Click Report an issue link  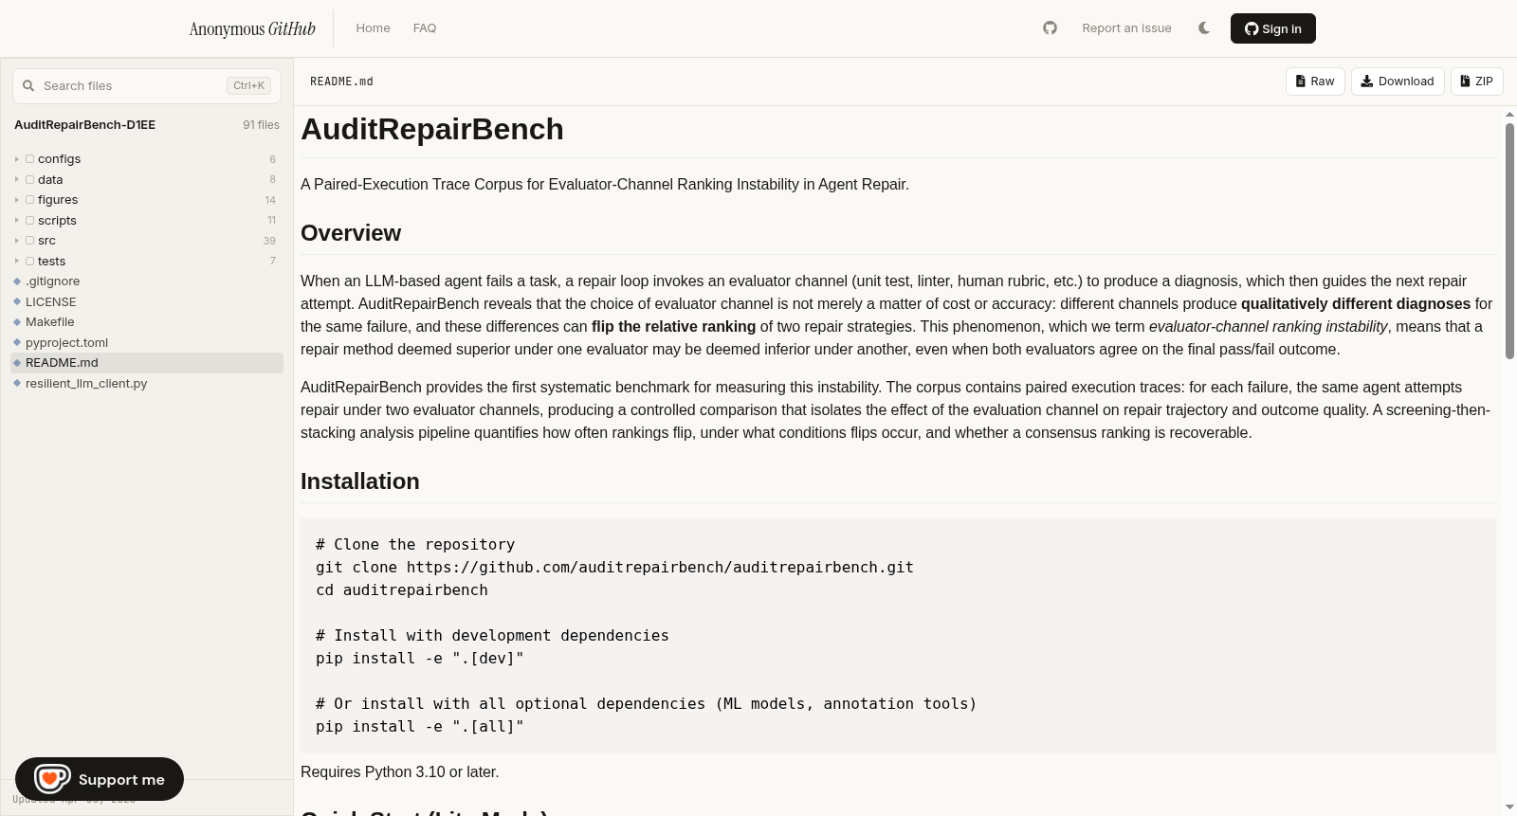pyautogui.click(x=1126, y=28)
